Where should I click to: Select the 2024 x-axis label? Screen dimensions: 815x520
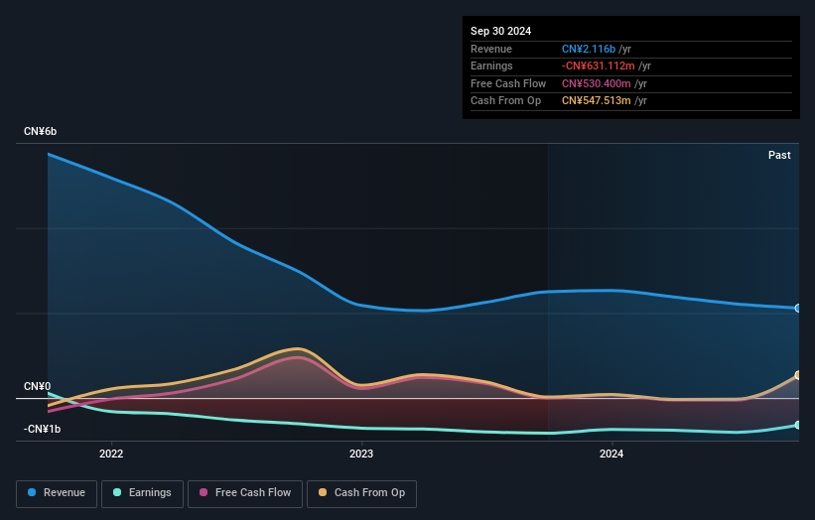(x=611, y=454)
